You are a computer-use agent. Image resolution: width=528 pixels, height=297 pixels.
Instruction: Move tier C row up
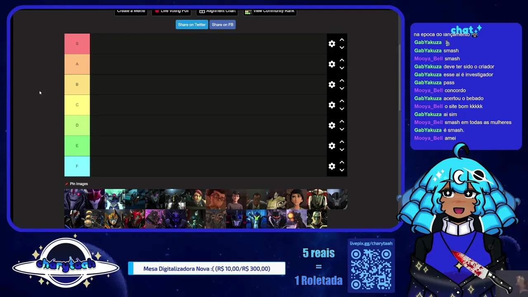pos(342,101)
